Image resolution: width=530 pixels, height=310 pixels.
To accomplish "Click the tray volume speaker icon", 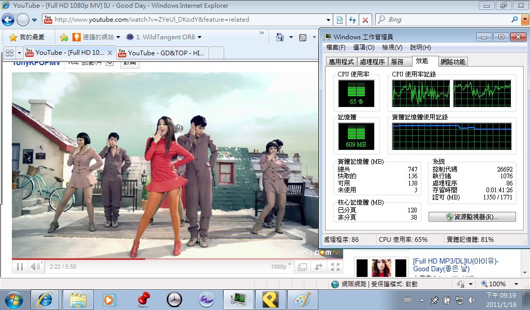I will coord(471,300).
